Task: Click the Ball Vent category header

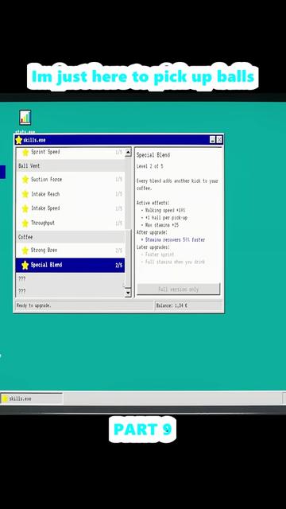Action: pyautogui.click(x=71, y=166)
